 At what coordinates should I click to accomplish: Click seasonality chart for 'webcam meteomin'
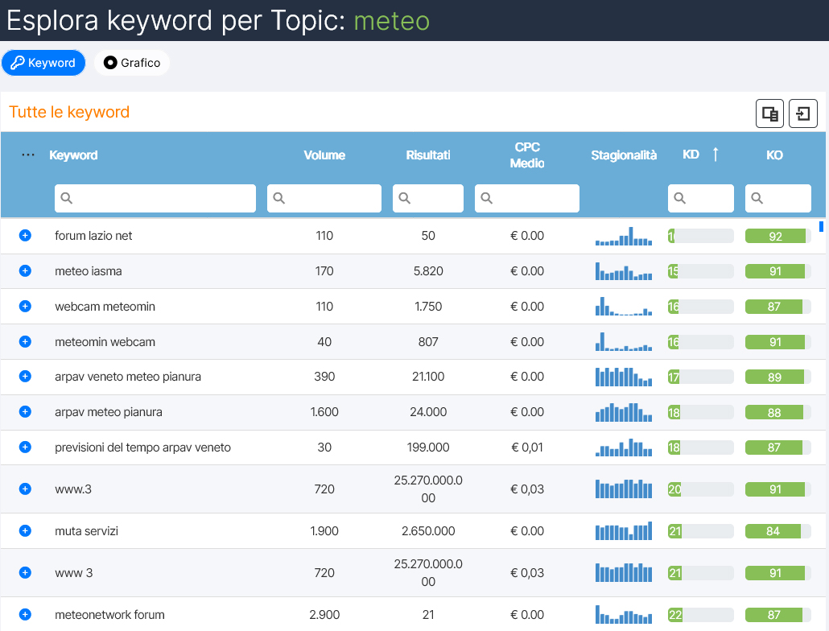(x=624, y=307)
